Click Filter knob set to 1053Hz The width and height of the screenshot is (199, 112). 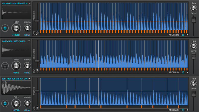[x=16, y=104]
